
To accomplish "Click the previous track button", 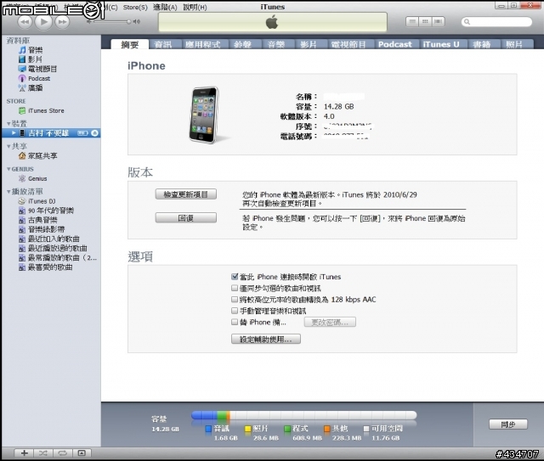I will point(25,22).
